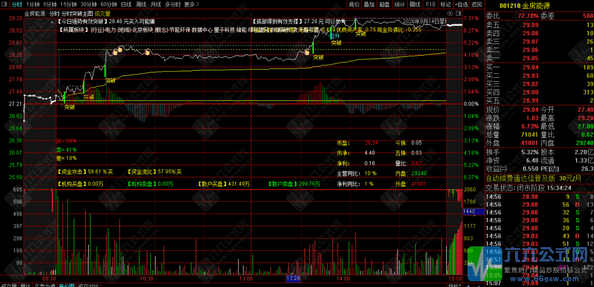Click the 13:29 time cursor label
The image size is (594, 287).
(x=293, y=278)
